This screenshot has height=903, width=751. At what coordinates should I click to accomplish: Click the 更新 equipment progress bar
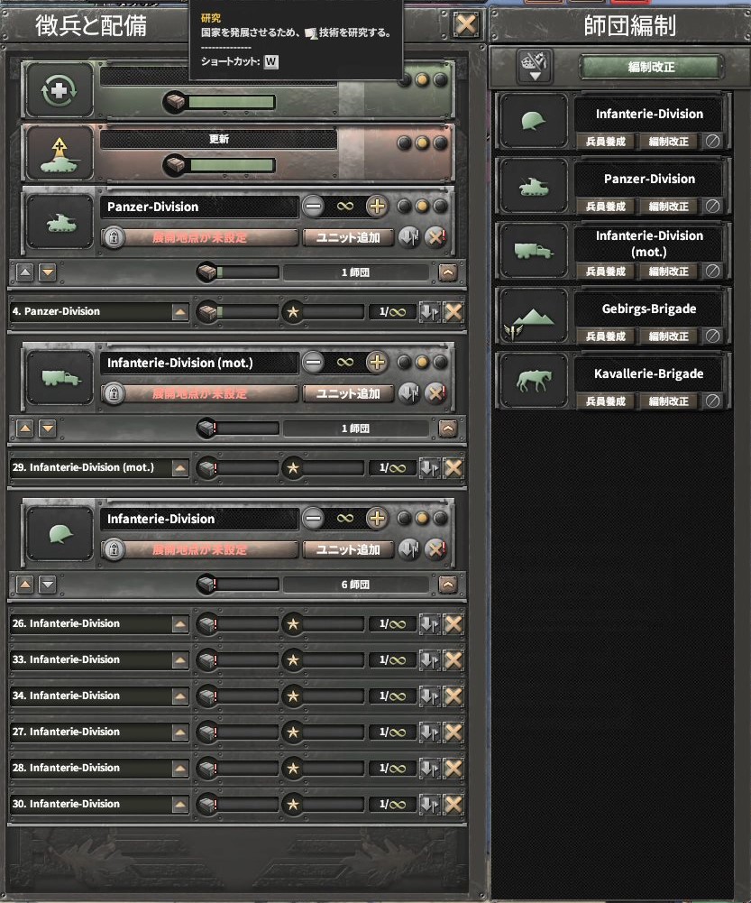(232, 166)
